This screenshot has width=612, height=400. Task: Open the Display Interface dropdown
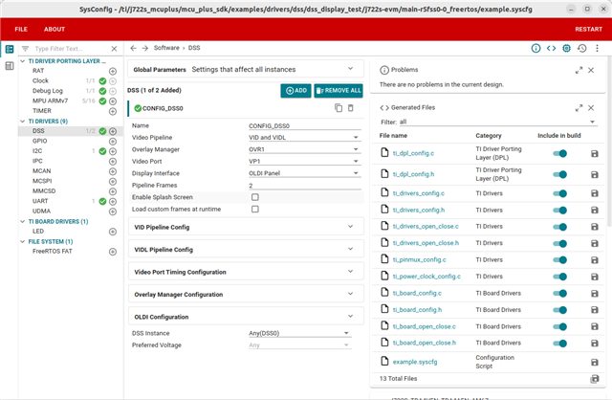[304, 173]
